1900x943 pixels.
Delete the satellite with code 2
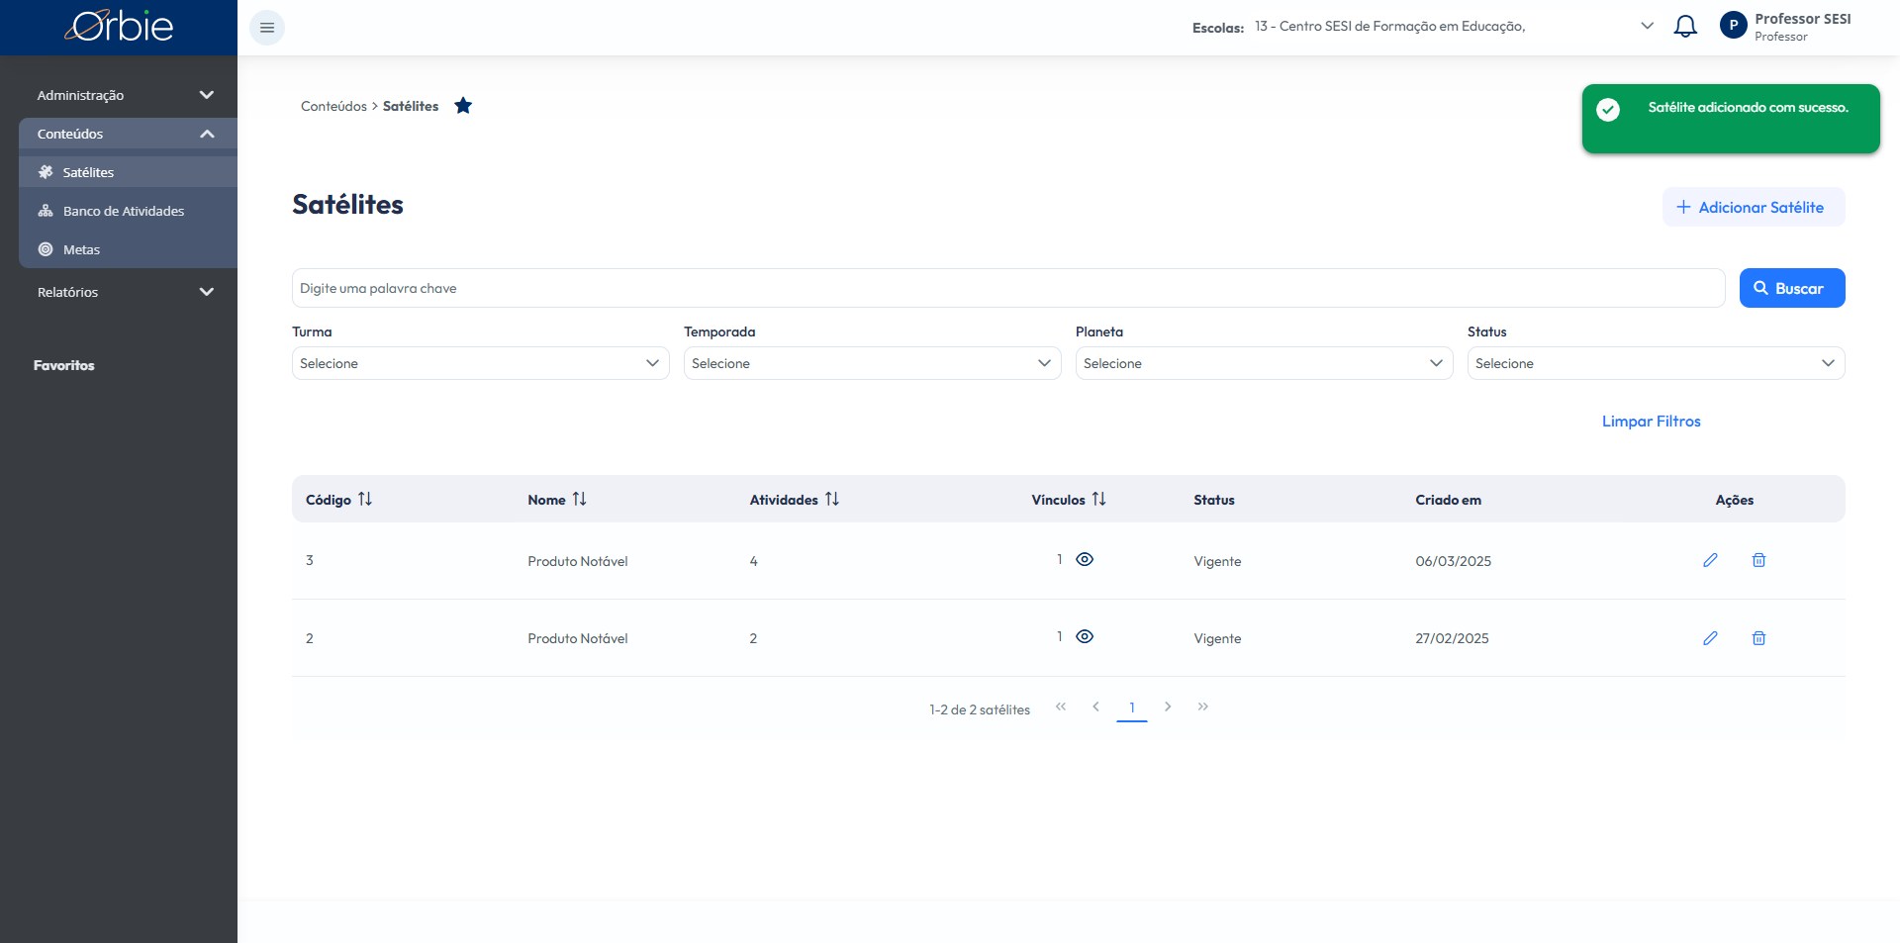click(x=1758, y=638)
